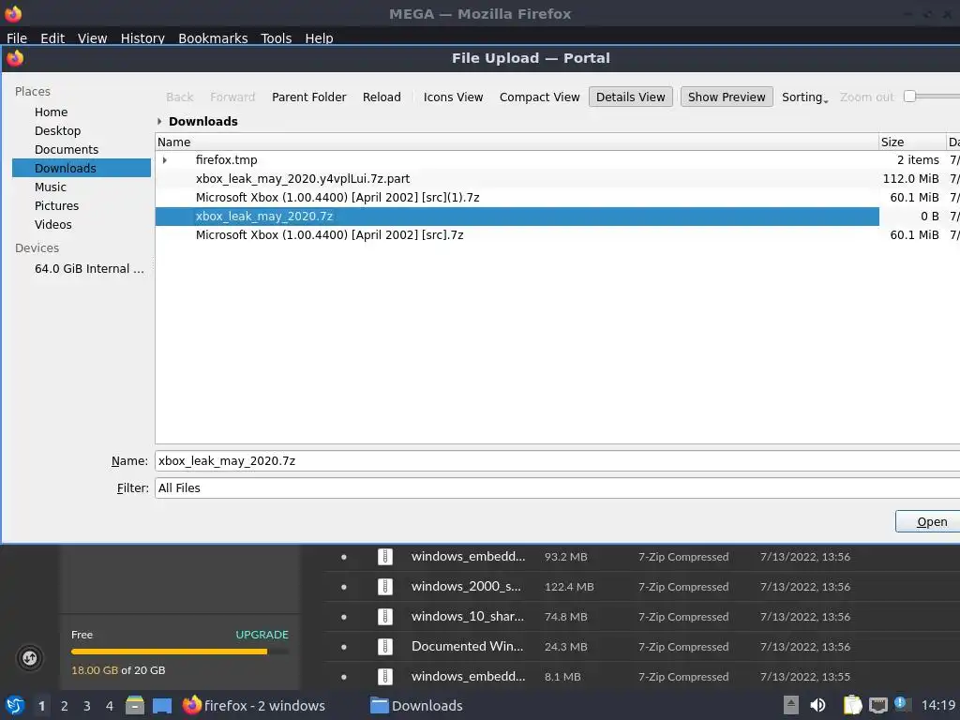Viewport: 960px width, 720px height.
Task: Click the windows_10_shar... 7-Zip file icon
Action: (385, 617)
